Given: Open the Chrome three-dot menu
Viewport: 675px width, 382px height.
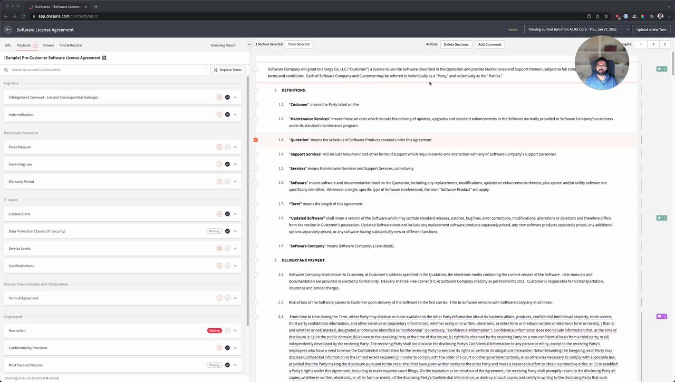Looking at the screenshot, I should pos(669,16).
